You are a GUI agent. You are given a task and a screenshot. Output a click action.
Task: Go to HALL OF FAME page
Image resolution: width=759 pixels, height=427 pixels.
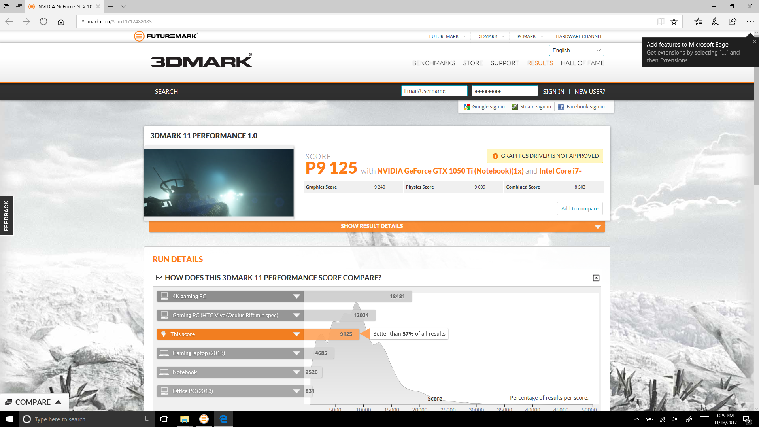582,63
